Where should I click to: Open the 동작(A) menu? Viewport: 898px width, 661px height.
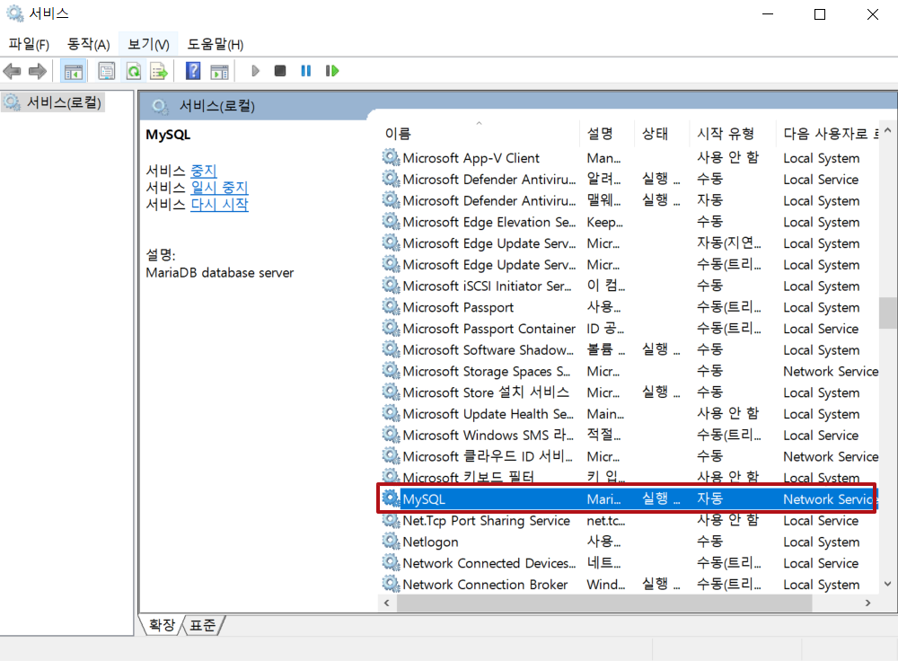pos(88,44)
